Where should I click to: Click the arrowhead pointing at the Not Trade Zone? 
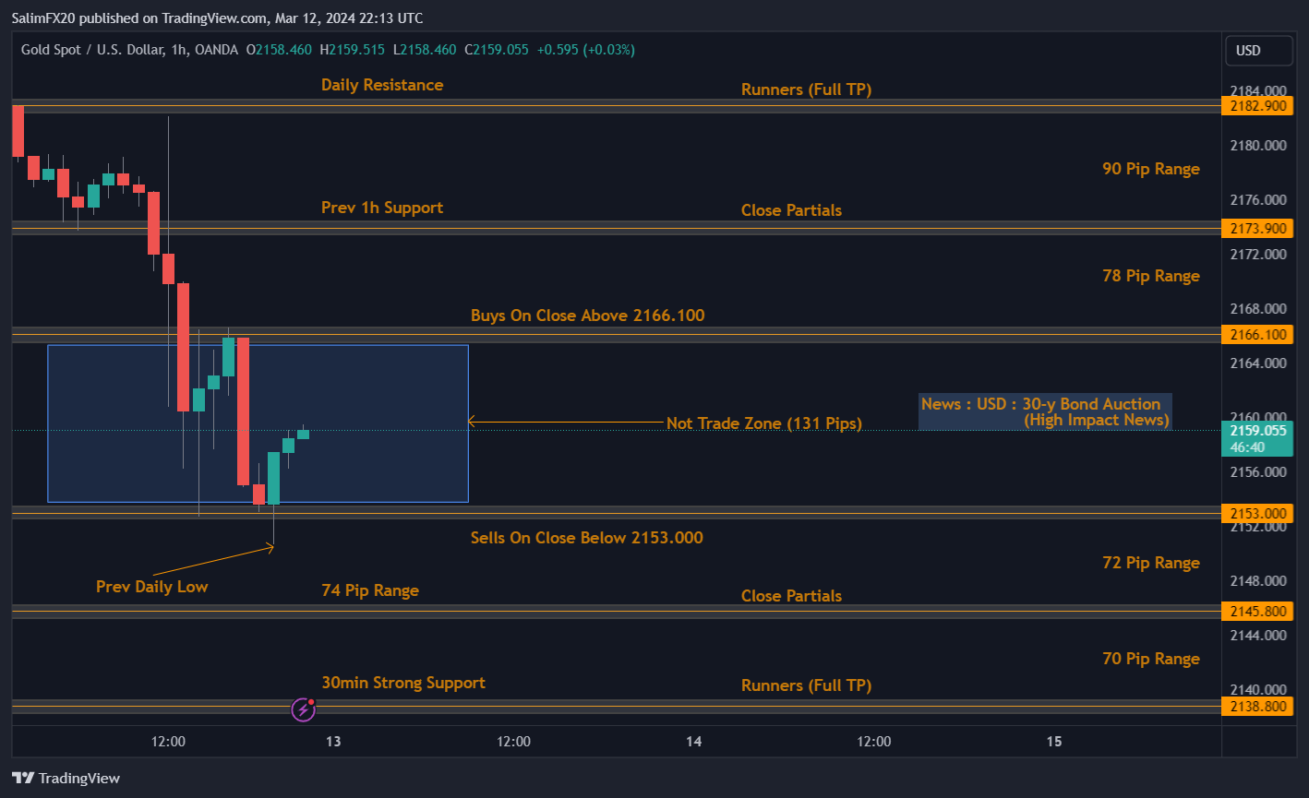[472, 422]
